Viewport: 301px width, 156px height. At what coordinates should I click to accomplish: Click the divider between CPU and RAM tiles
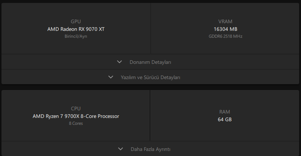(x=150, y=115)
